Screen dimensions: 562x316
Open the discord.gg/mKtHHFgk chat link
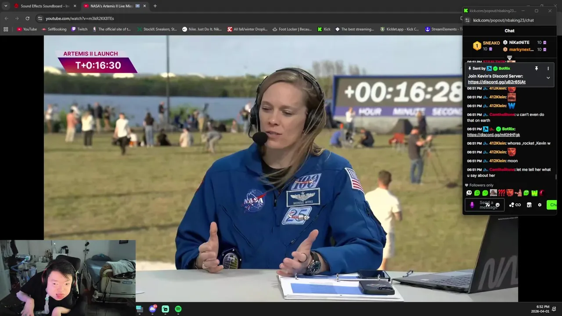coord(494,135)
